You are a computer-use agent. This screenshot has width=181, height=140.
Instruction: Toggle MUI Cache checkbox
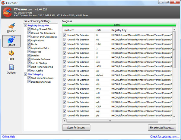[29, 70]
